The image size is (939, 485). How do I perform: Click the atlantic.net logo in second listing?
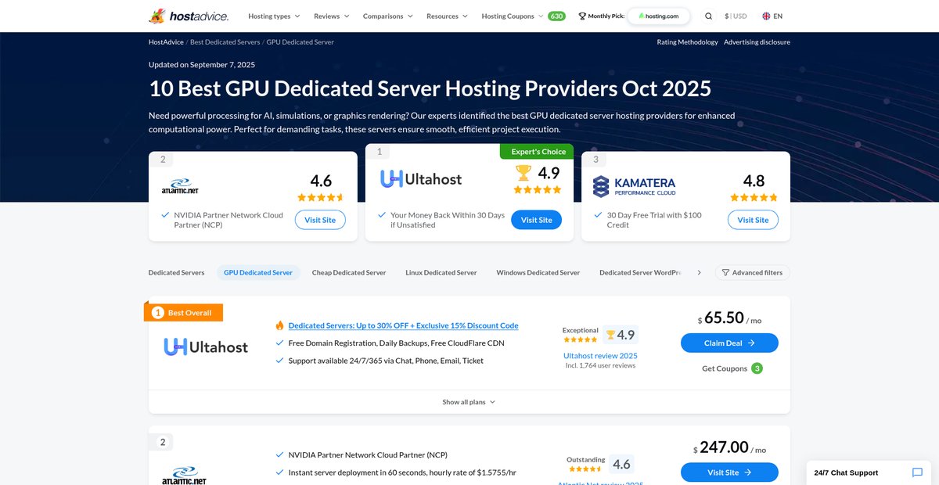pos(185,475)
